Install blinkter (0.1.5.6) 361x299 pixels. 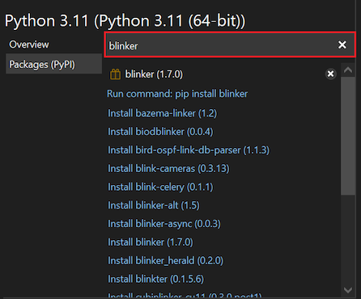click(155, 279)
